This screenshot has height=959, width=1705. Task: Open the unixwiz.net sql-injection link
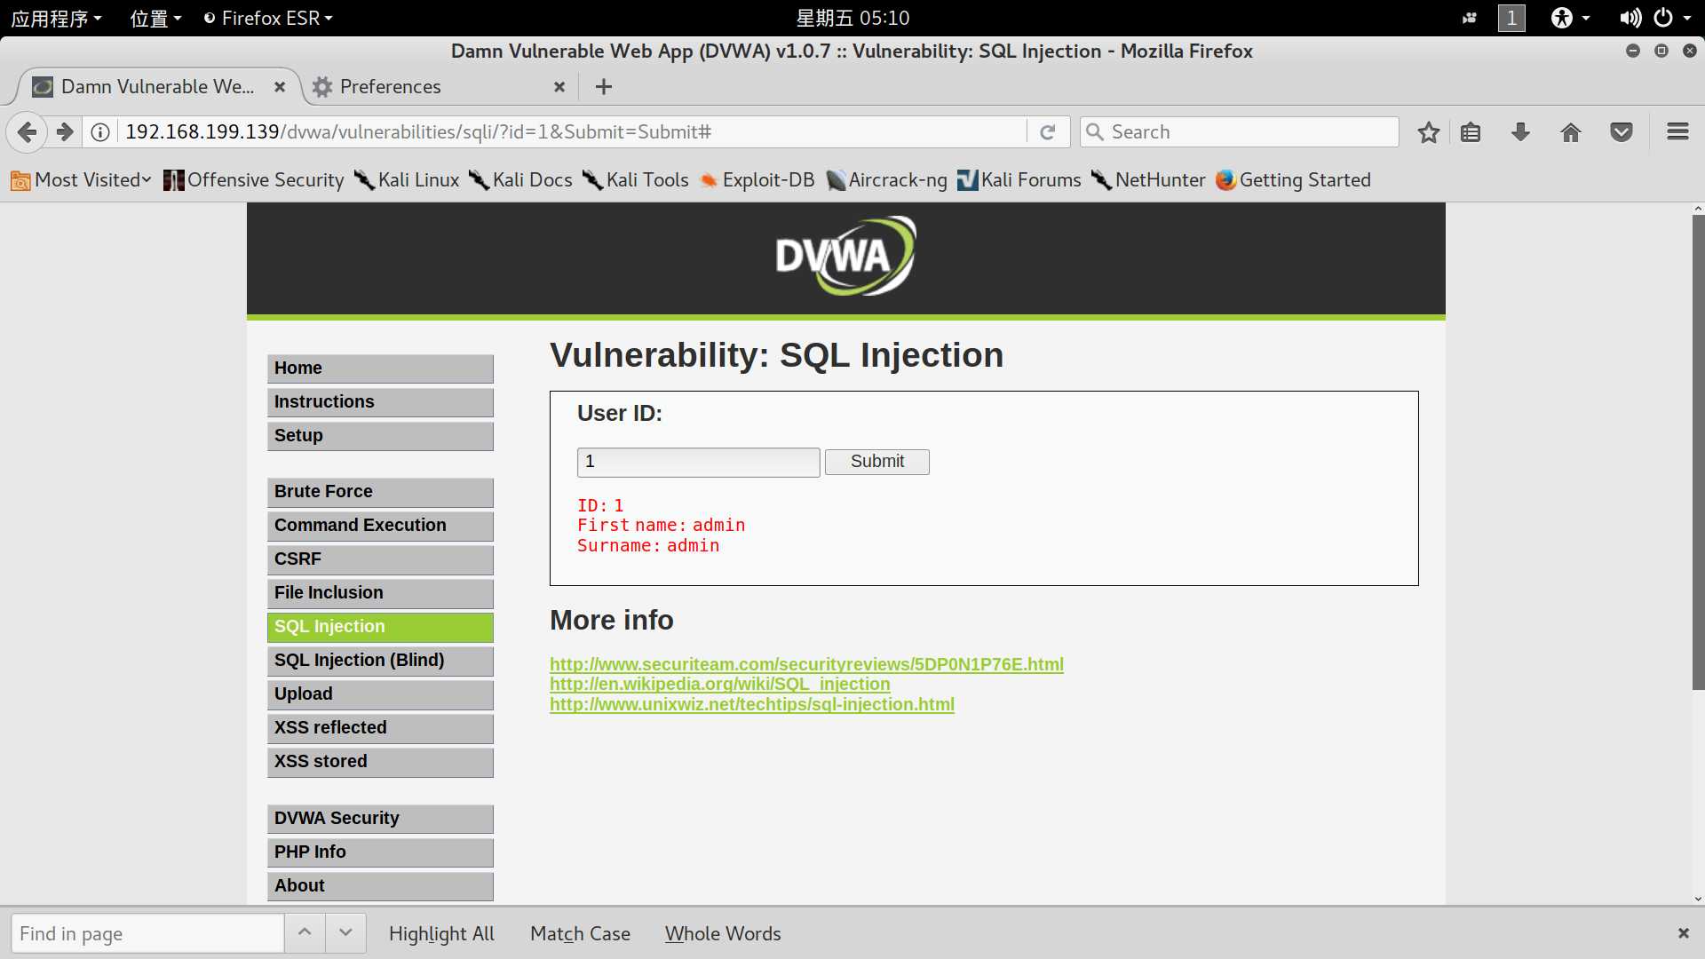[x=752, y=705]
